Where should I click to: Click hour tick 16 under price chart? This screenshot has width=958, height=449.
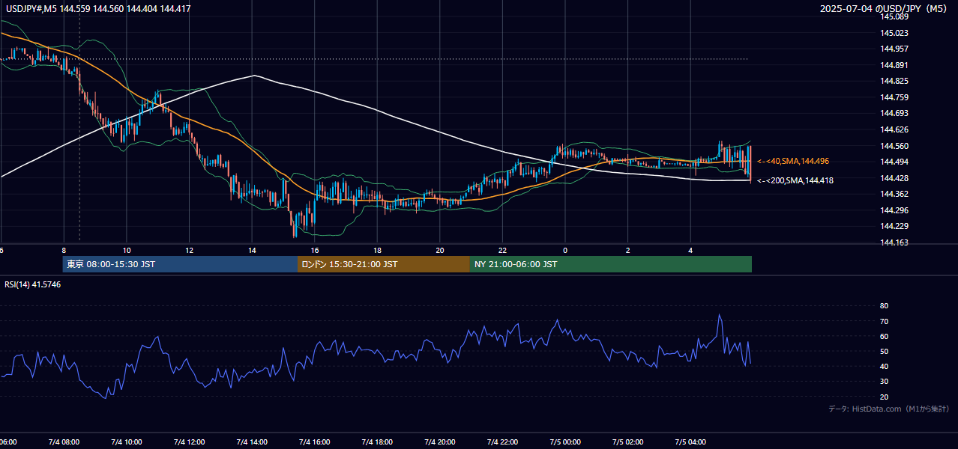pos(315,250)
